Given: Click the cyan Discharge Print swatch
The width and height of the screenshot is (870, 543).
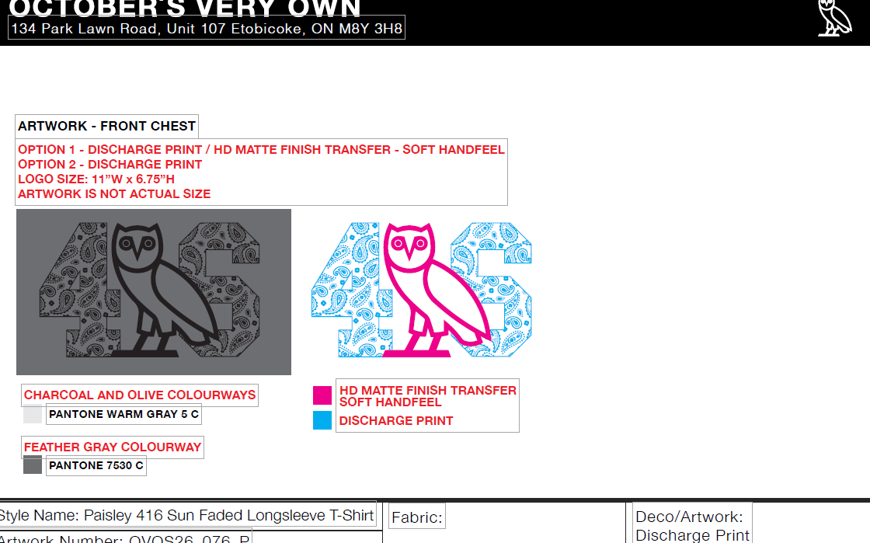Looking at the screenshot, I should click(x=322, y=419).
